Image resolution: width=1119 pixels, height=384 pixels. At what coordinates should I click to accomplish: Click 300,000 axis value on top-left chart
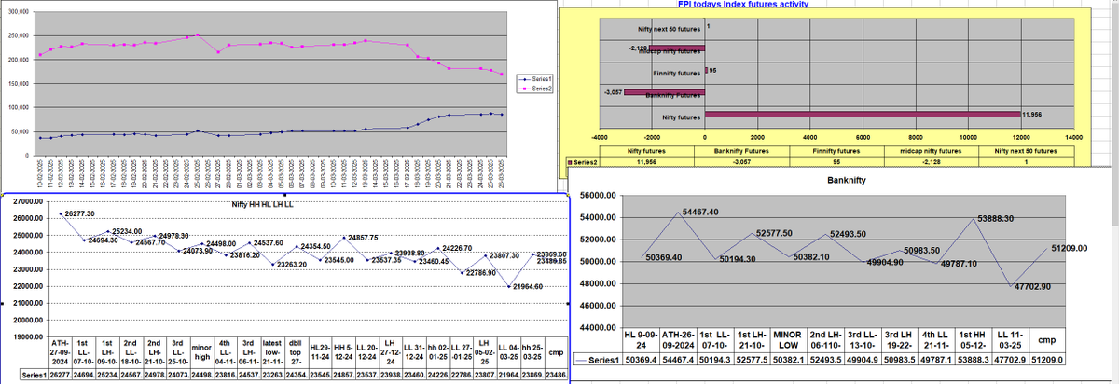[19, 11]
